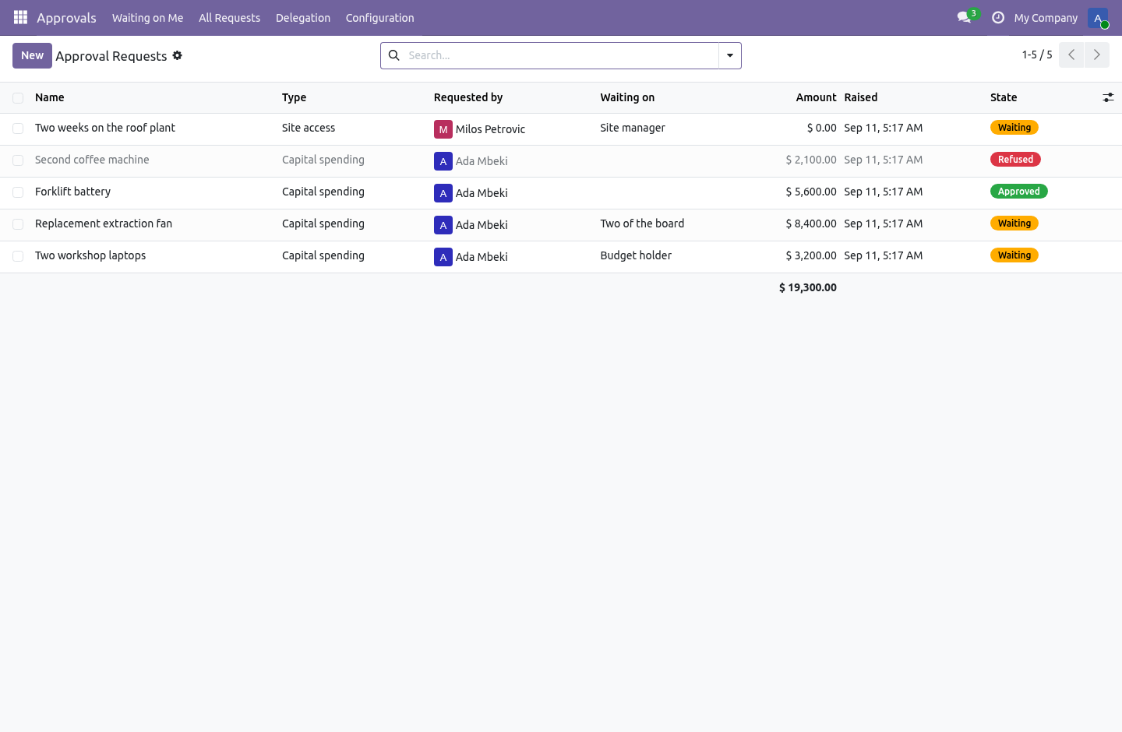Click Ada Mbeki avatar in Two workshop laptops row
This screenshot has height=732, width=1122.
pos(443,257)
